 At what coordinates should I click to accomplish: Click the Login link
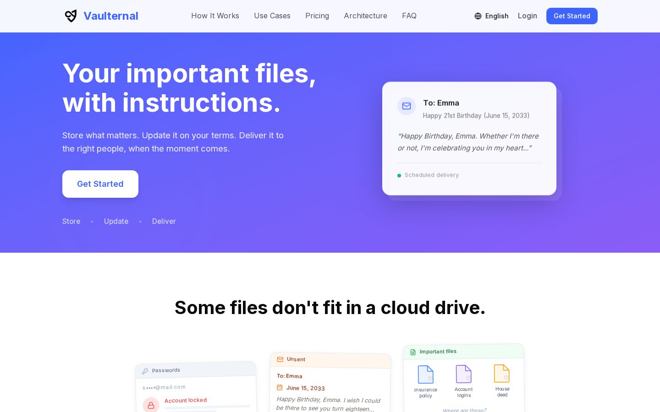coord(528,16)
